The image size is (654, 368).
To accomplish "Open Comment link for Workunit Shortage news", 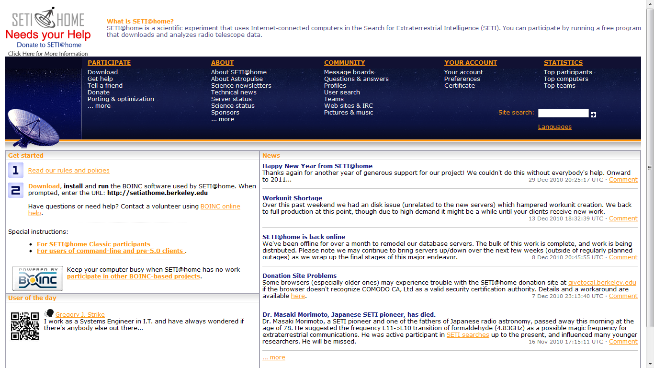I will (x=623, y=218).
